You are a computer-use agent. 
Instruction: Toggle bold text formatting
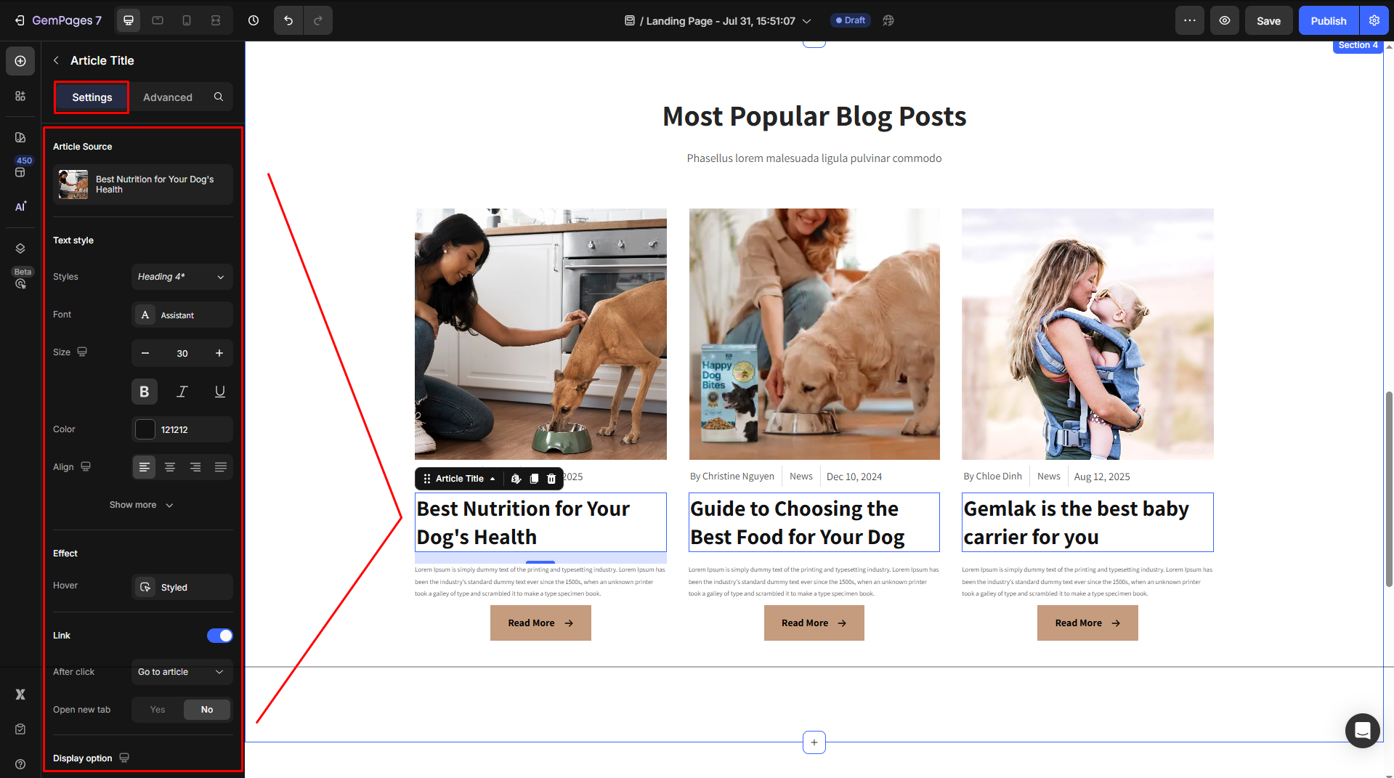(x=145, y=392)
